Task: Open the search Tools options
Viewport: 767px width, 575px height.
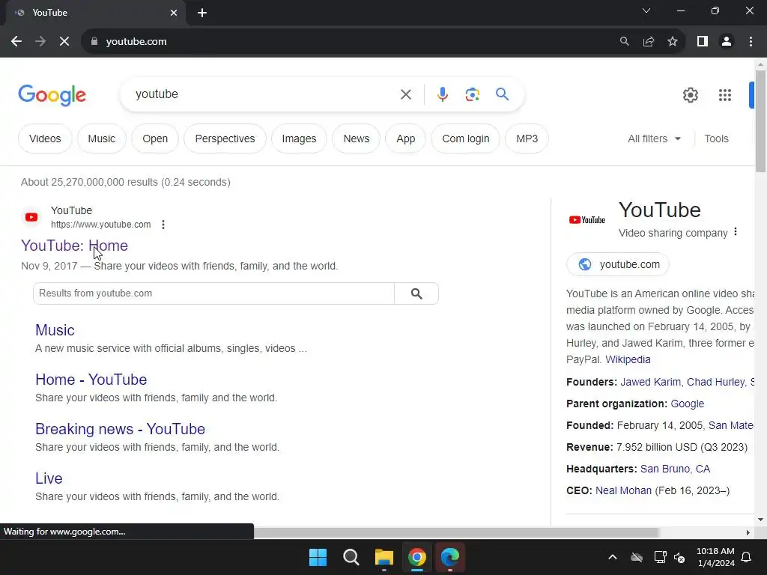Action: [x=716, y=139]
